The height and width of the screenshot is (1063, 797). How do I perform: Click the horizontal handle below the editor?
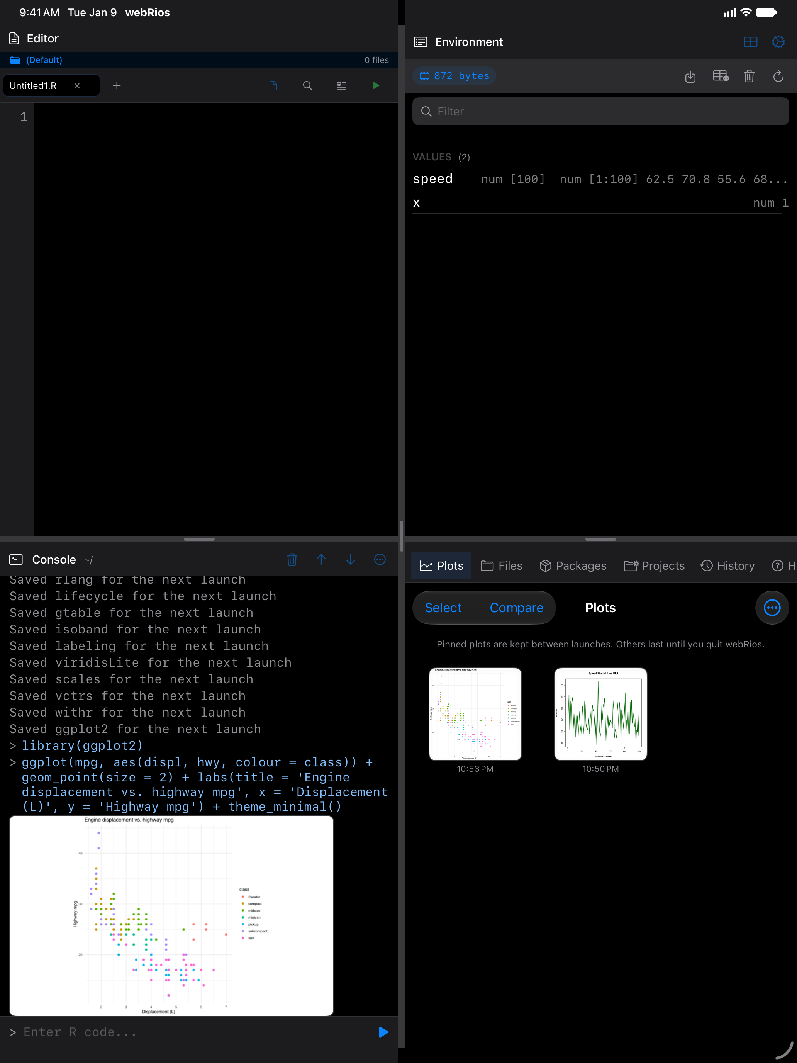199,539
